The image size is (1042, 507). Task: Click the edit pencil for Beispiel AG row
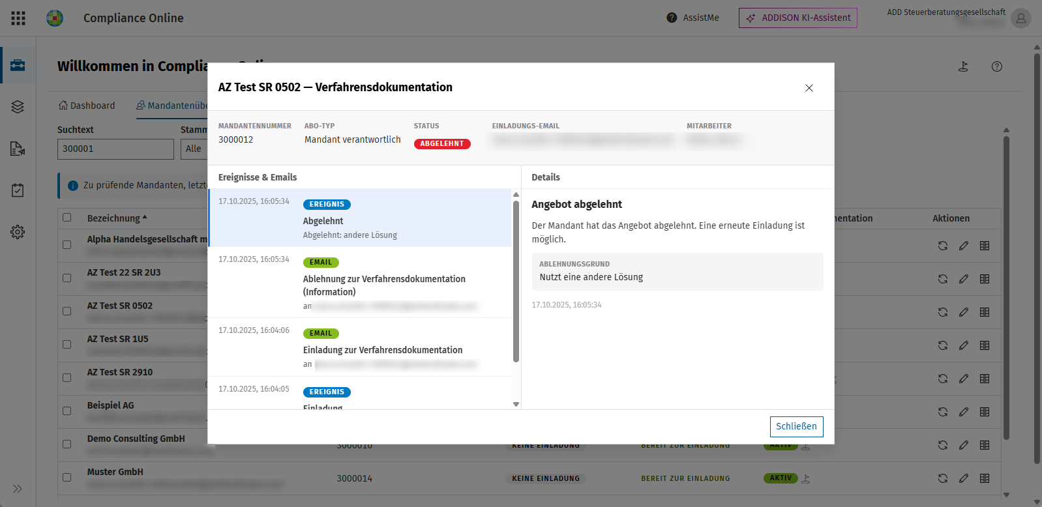(964, 412)
